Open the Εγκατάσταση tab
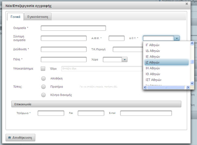The width and height of the screenshot is (197, 145). (38, 17)
